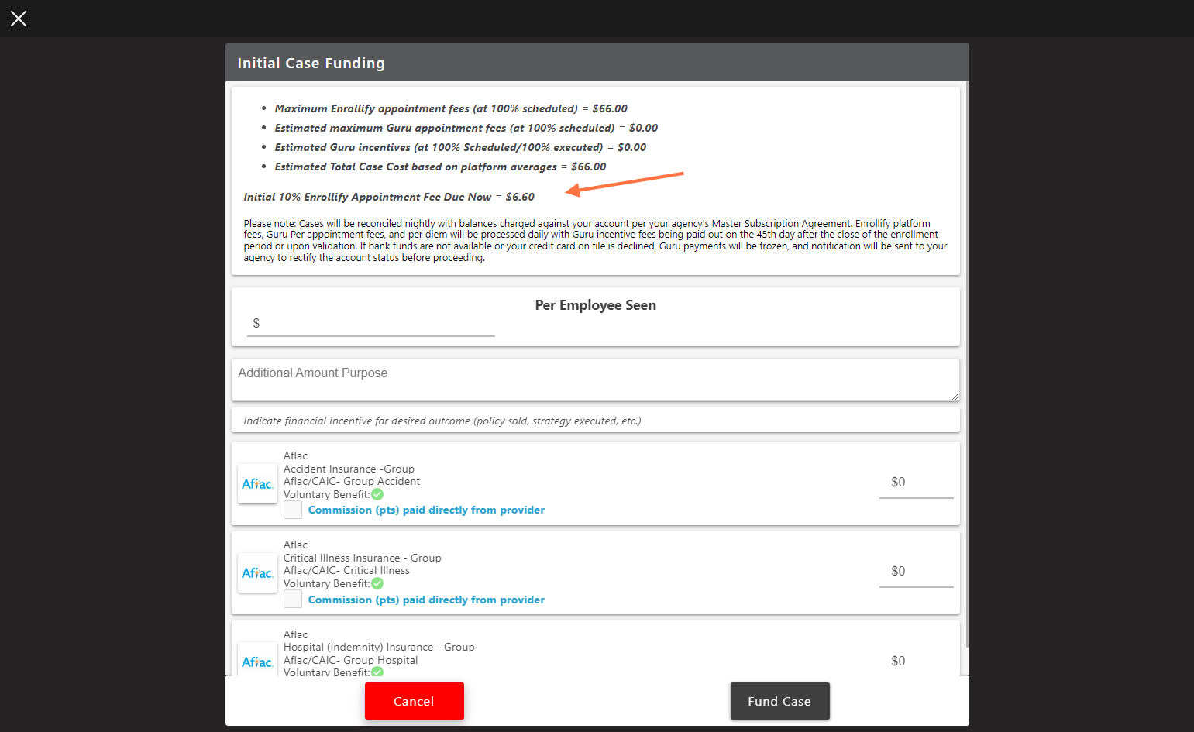
Task: Click Voluntary Benefit checkmark for Accident Insurance
Action: tap(377, 494)
